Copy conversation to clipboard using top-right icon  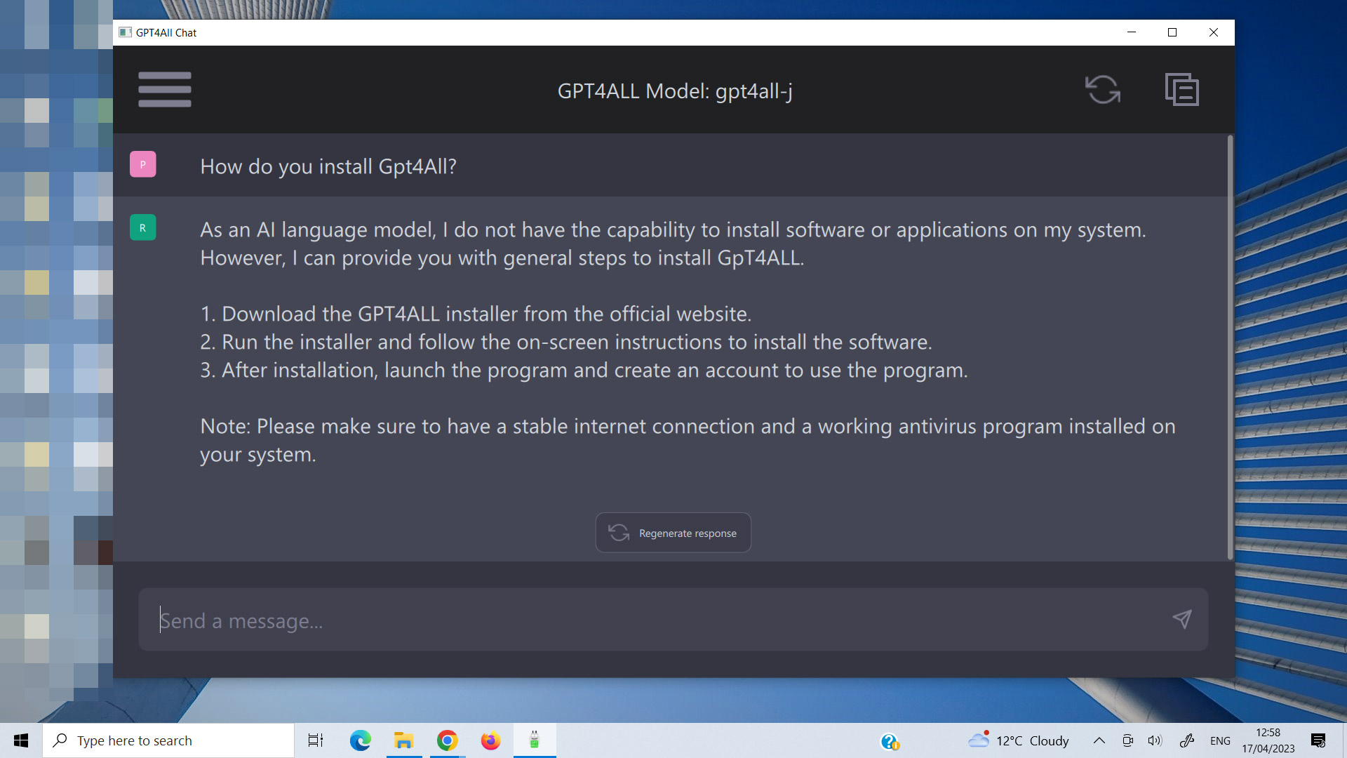(x=1182, y=90)
